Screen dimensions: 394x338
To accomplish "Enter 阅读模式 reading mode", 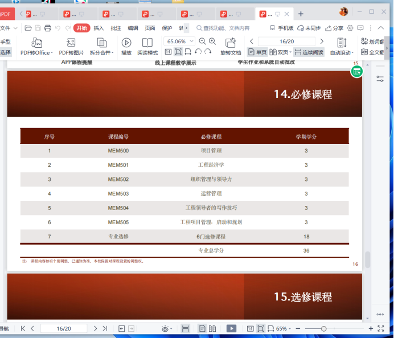I will (x=147, y=47).
